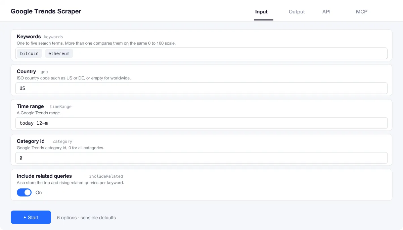Click the geo parameter name
403x230 pixels.
click(44, 72)
